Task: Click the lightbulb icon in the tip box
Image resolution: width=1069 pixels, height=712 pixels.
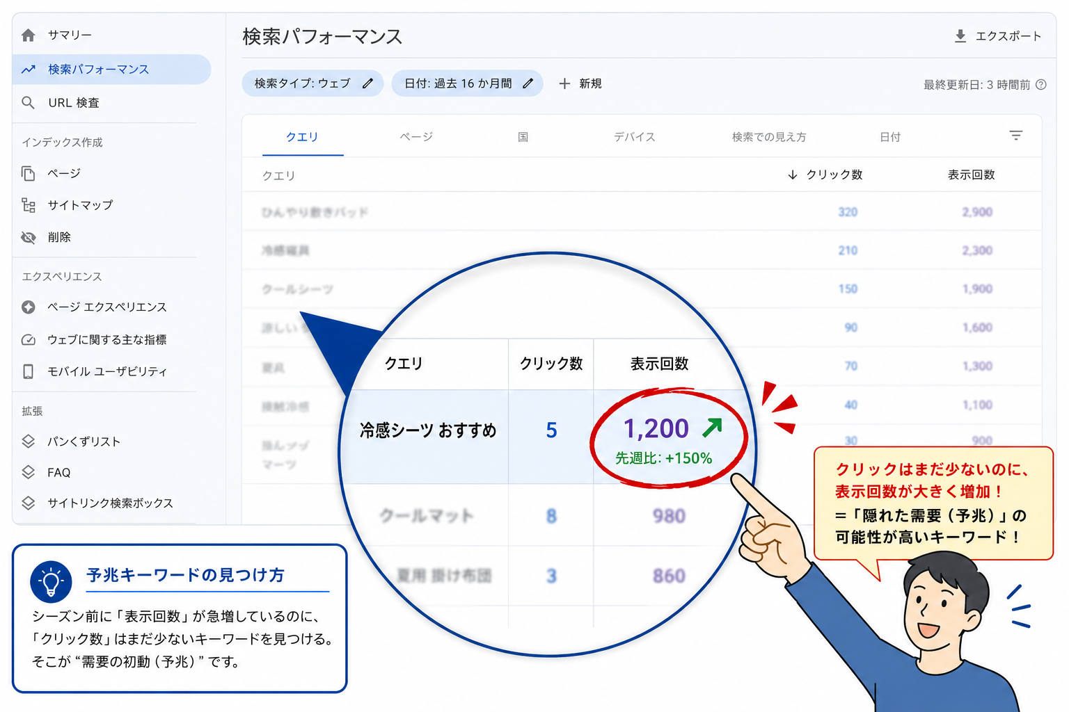Action: [51, 582]
